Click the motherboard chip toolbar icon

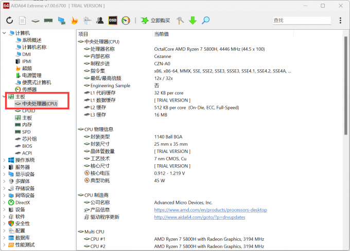(x=36, y=21)
